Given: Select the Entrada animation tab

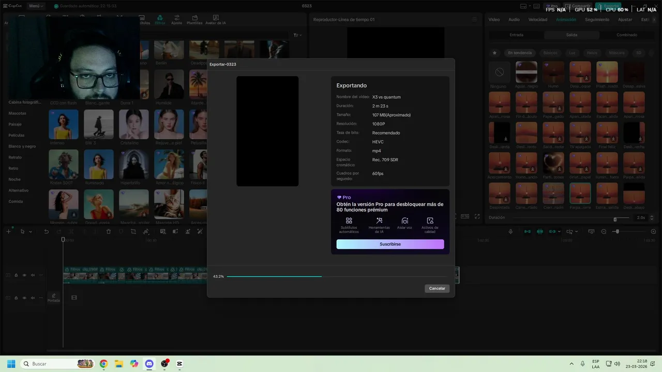Looking at the screenshot, I should click(516, 35).
